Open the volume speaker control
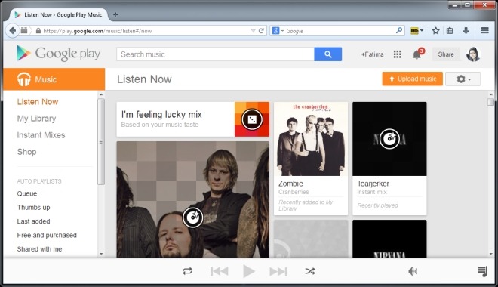Image resolution: width=498 pixels, height=287 pixels. [413, 271]
